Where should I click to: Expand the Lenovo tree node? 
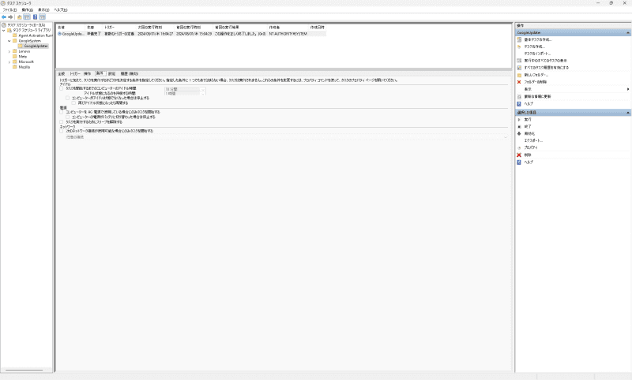9,51
